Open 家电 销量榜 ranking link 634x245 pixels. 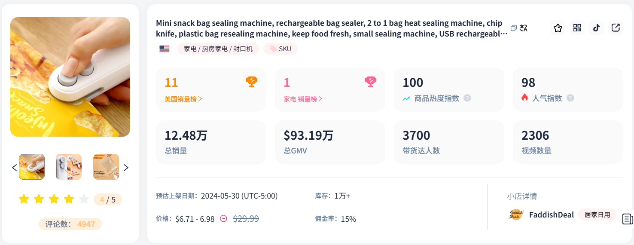coord(303,99)
